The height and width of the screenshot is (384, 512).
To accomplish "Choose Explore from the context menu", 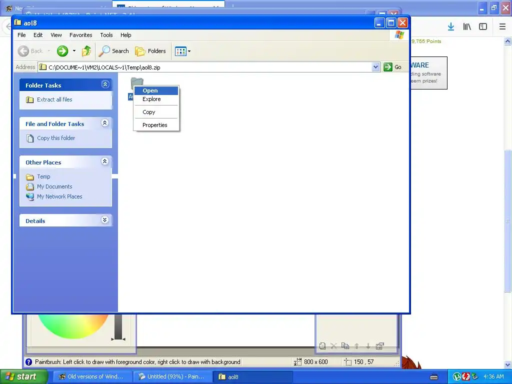I will 156,99.
